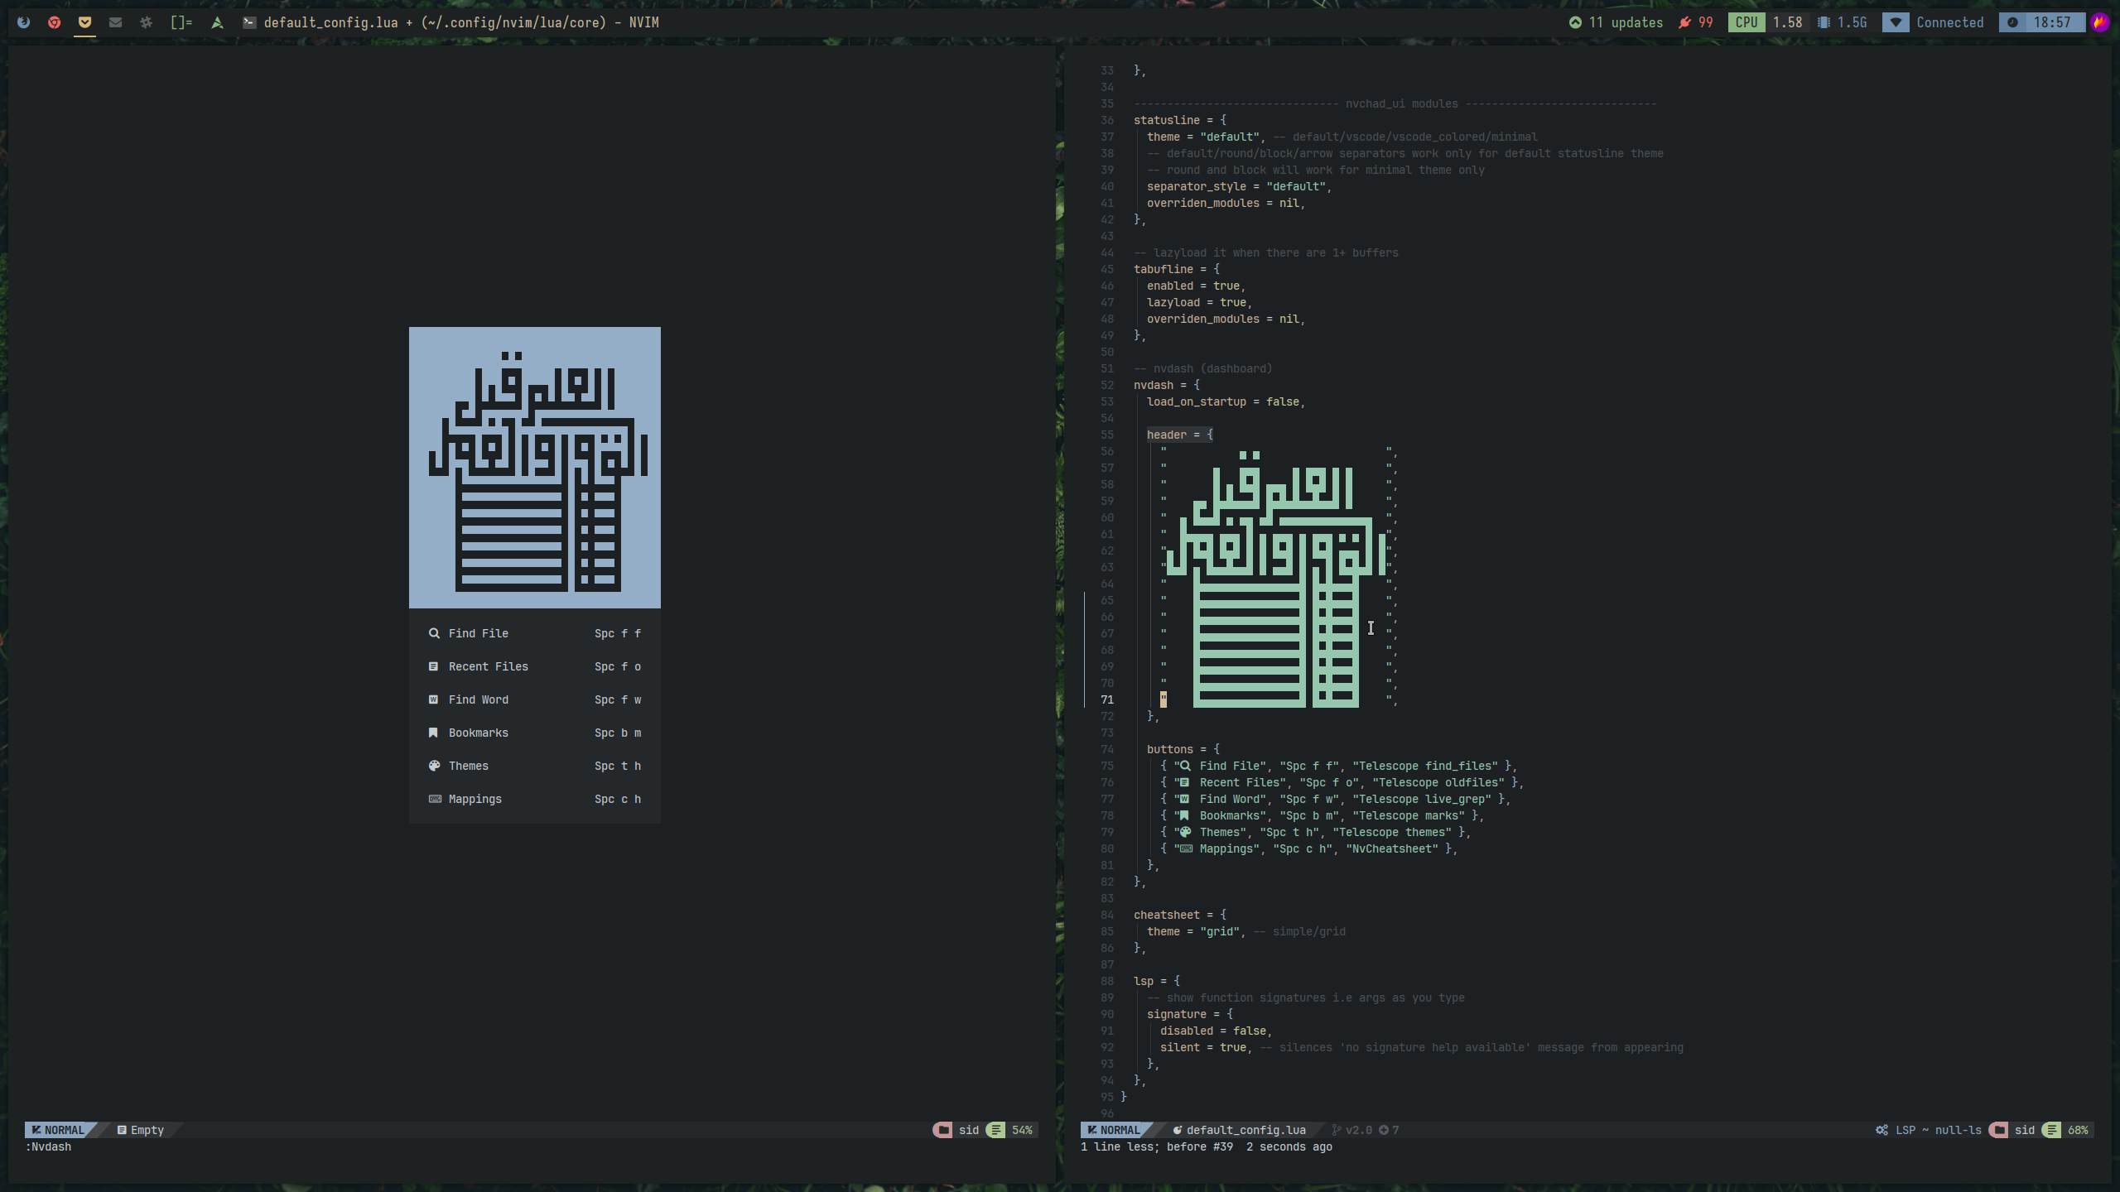
Task: Launch Firefox from the top bar
Action: [22, 22]
